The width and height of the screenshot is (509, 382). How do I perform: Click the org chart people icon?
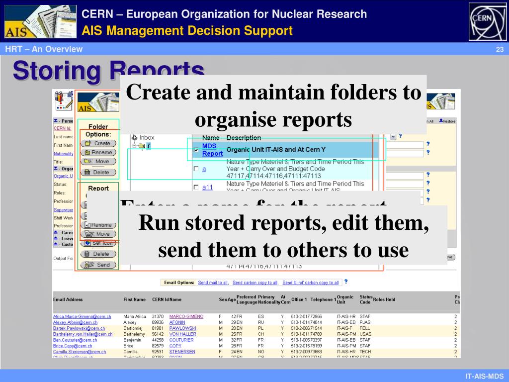tap(63, 100)
